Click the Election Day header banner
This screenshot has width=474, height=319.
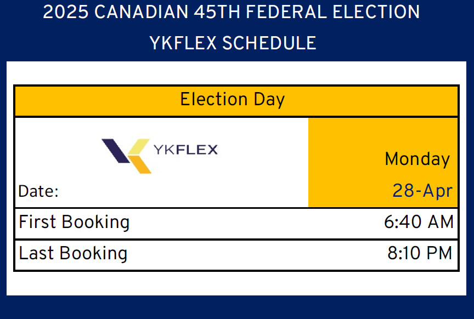[236, 101]
